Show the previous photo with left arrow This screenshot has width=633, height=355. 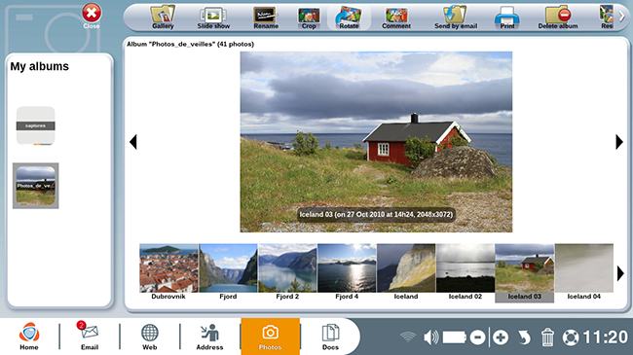pyautogui.click(x=133, y=142)
